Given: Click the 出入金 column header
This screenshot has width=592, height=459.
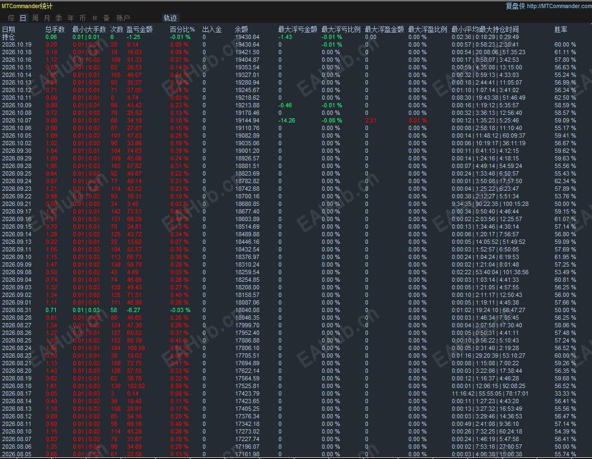Looking at the screenshot, I should [212, 29].
